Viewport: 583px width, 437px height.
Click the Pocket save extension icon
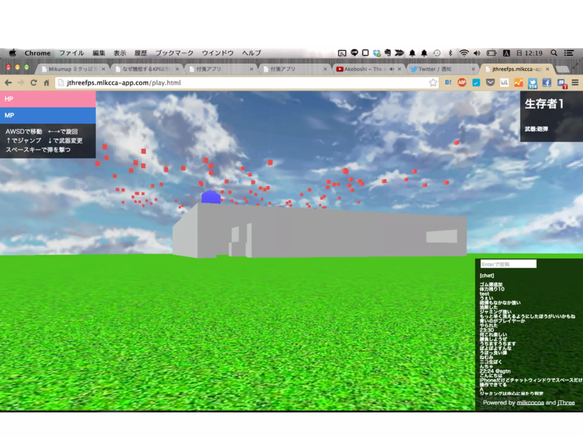coord(490,83)
